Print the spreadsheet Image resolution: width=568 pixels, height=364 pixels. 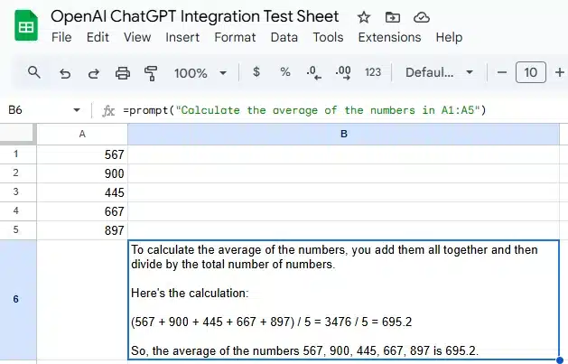[x=123, y=73]
